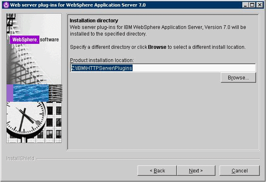Viewport: 266px width, 182px height.
Task: Cancel the plug-ins installation
Action: (x=239, y=170)
